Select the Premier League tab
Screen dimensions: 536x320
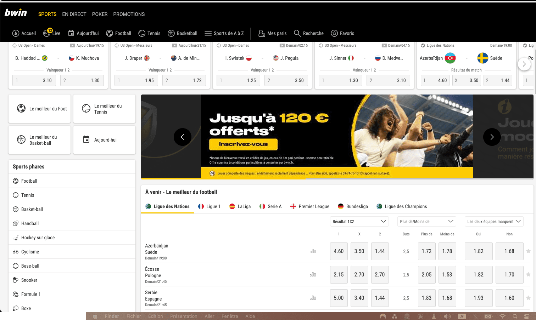point(310,206)
